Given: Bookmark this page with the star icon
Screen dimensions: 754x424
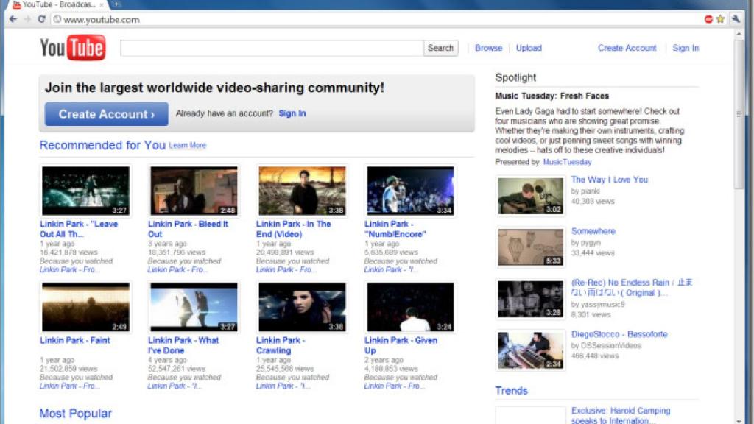Looking at the screenshot, I should (x=719, y=19).
